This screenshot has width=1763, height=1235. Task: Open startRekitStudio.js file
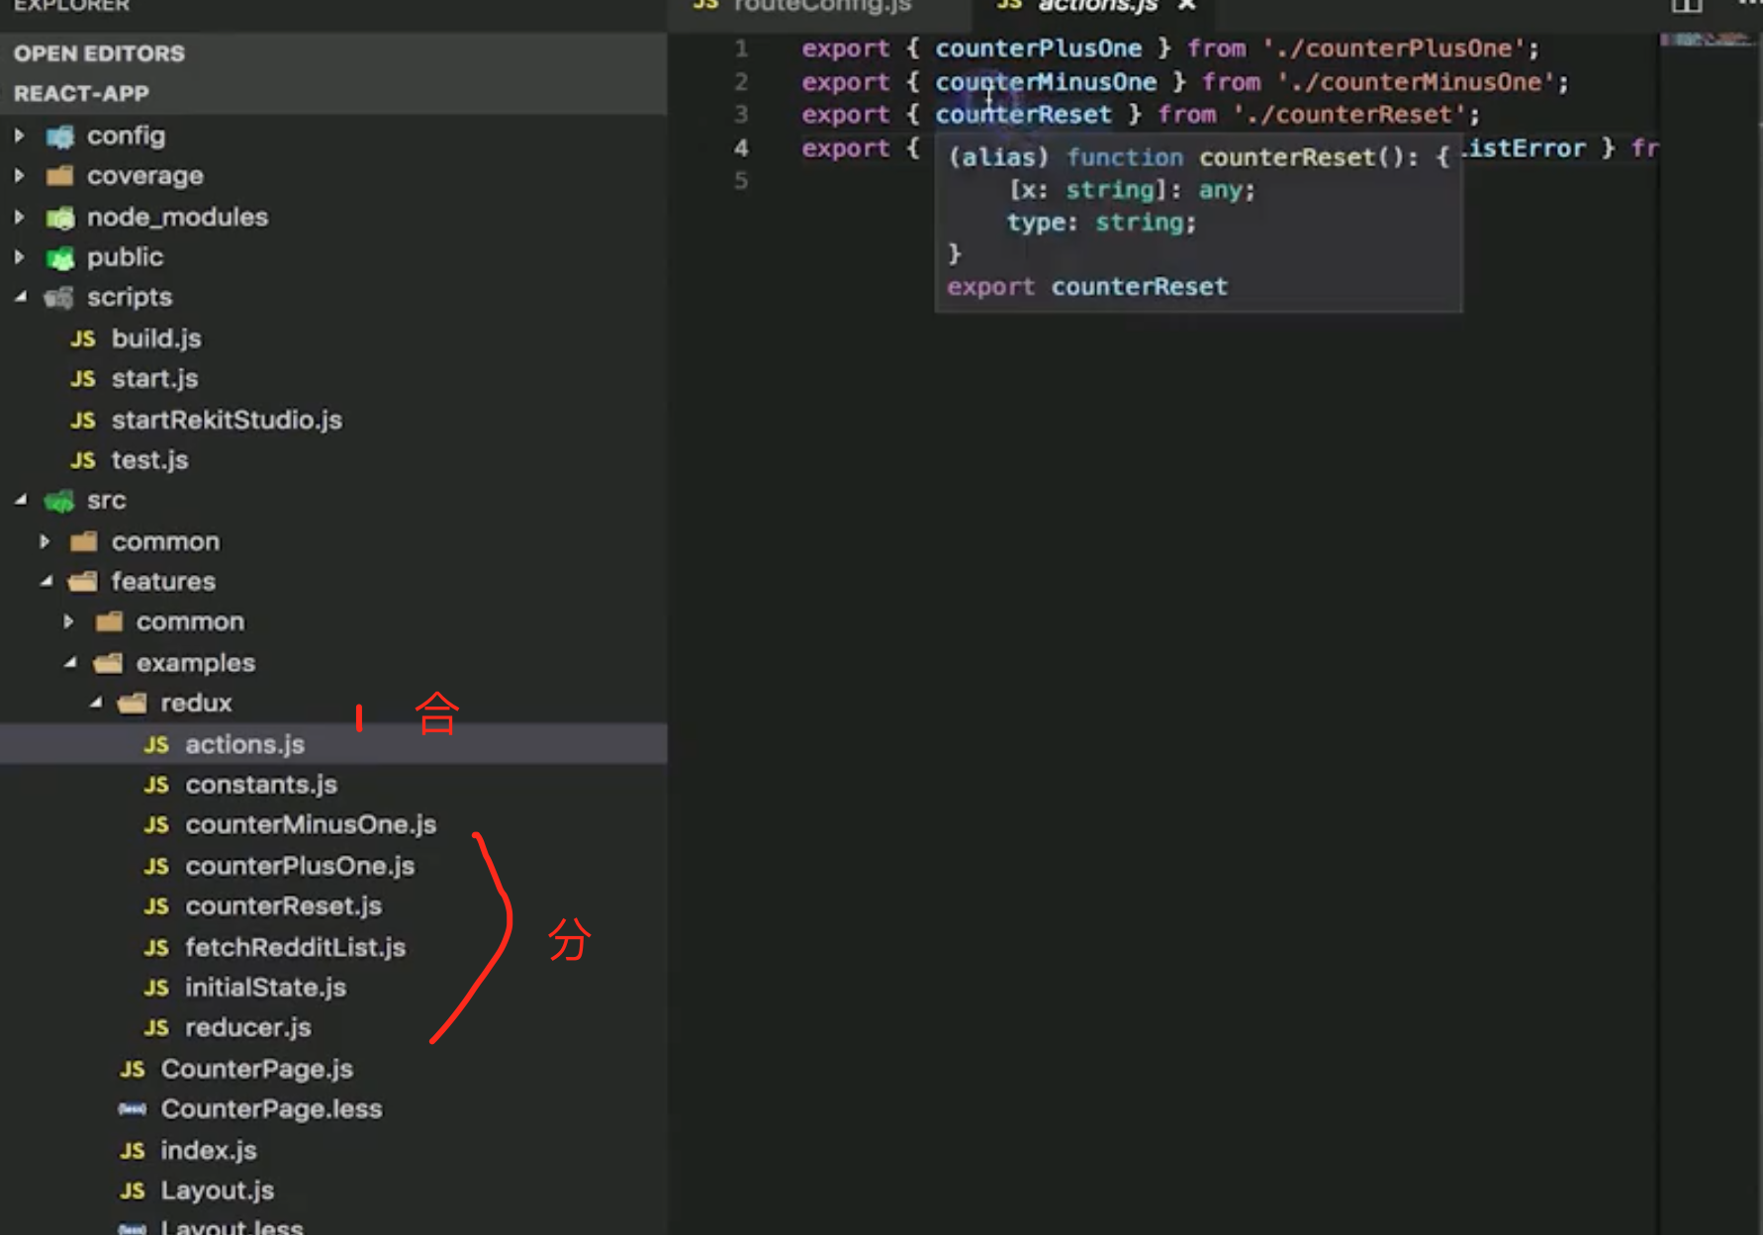[x=227, y=421]
